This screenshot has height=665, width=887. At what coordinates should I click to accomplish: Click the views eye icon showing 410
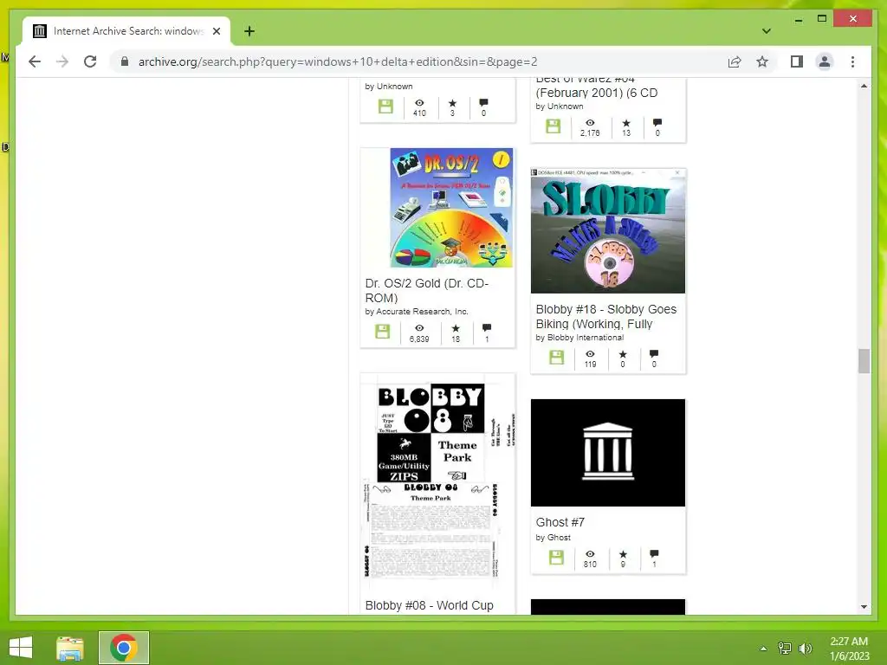pos(419,103)
